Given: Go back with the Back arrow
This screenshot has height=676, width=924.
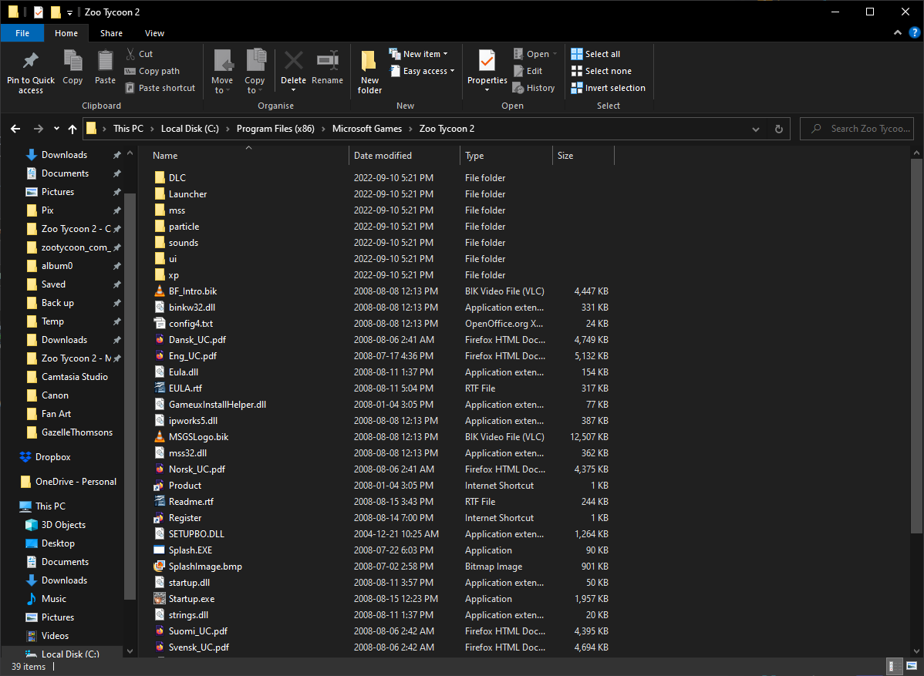Looking at the screenshot, I should point(15,129).
